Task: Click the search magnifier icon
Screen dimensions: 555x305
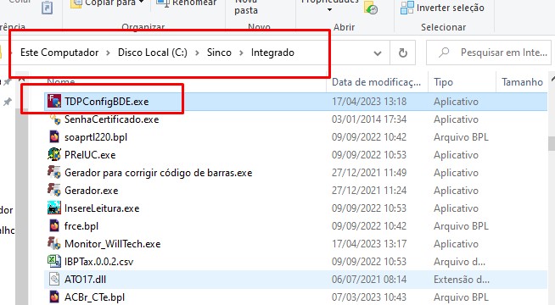Action: [444, 53]
